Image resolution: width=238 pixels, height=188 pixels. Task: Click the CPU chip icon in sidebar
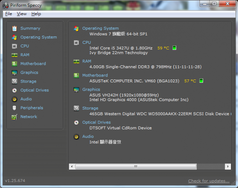click(x=15, y=46)
